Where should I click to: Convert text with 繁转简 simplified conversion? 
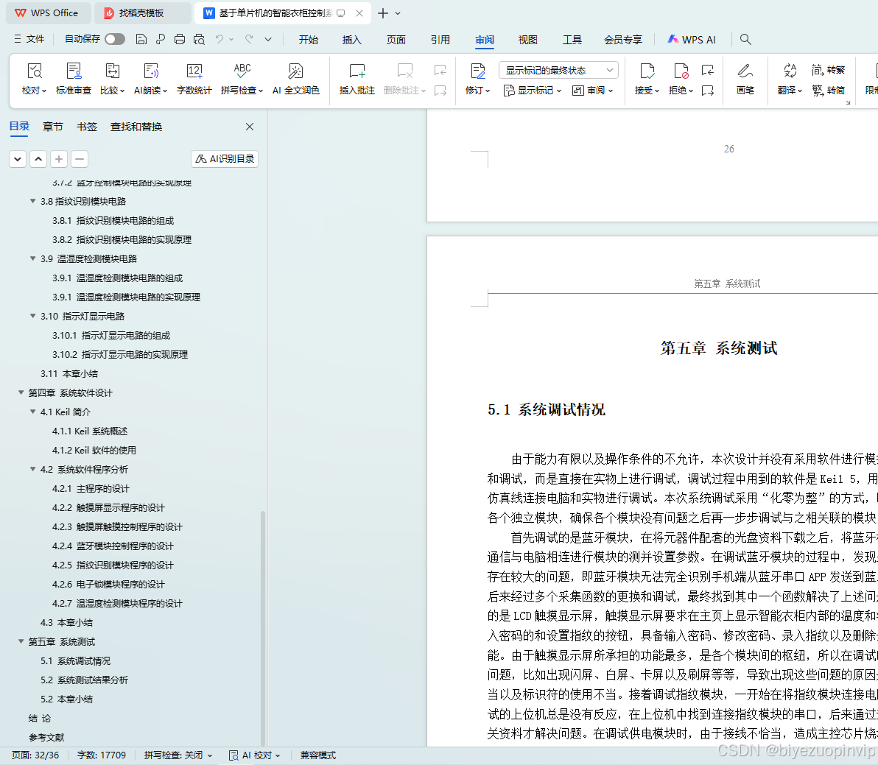click(x=830, y=90)
